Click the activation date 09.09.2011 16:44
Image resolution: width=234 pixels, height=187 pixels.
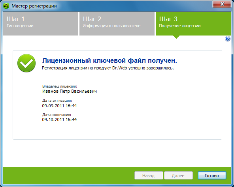59,106
